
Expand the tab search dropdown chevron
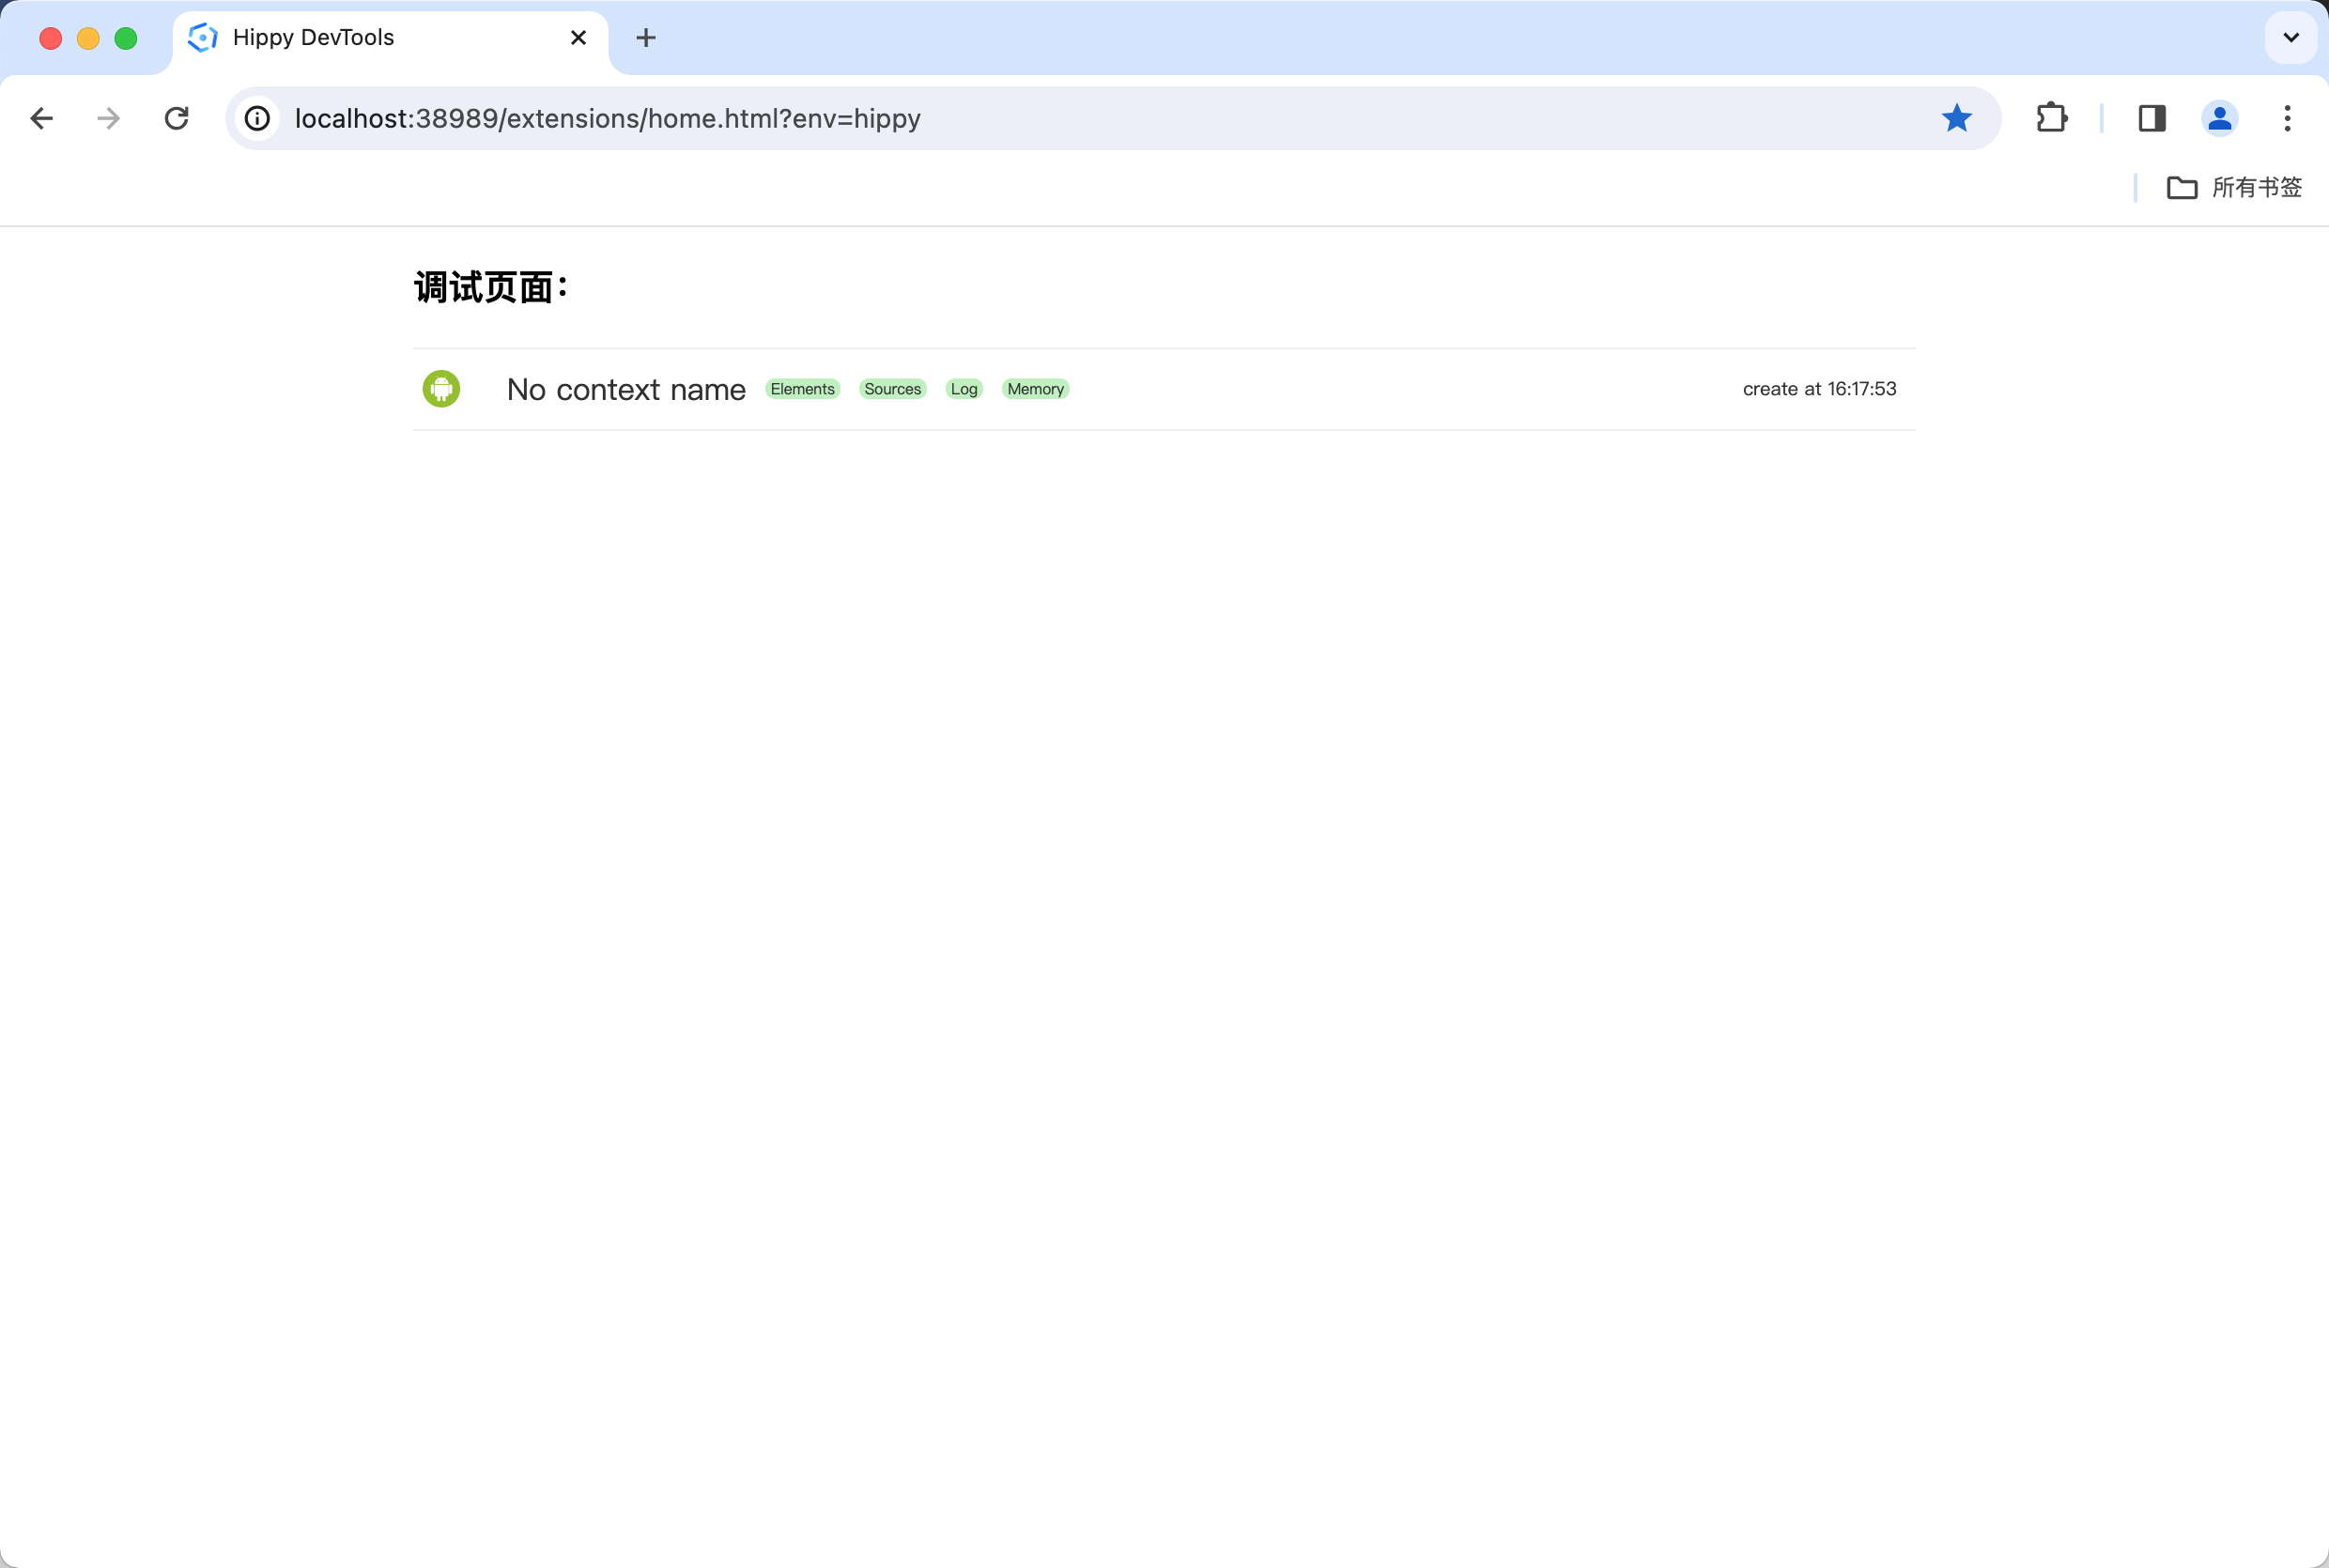click(2291, 38)
